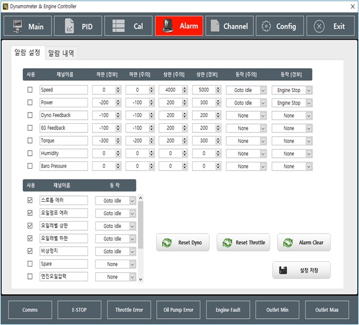Open the PID chart icon button
The width and height of the screenshot is (359, 325).
point(69,26)
